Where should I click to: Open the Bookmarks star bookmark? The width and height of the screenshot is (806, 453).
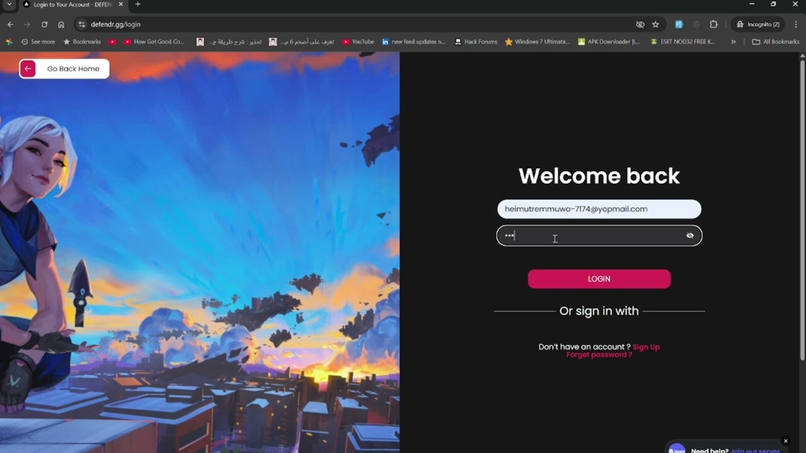pyautogui.click(x=82, y=42)
